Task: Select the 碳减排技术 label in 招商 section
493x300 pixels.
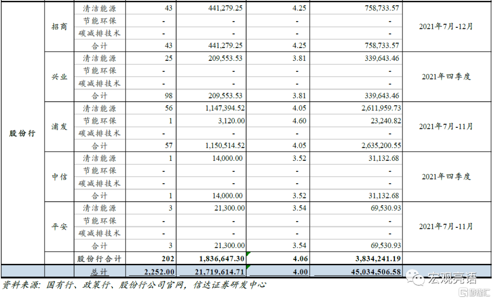Action: [100, 33]
